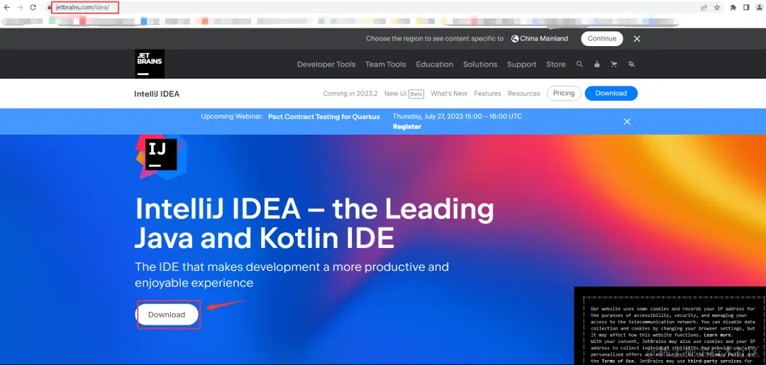Viewport: 766px width, 365px height.
Task: Open the New UI Beta page
Action: coord(404,94)
